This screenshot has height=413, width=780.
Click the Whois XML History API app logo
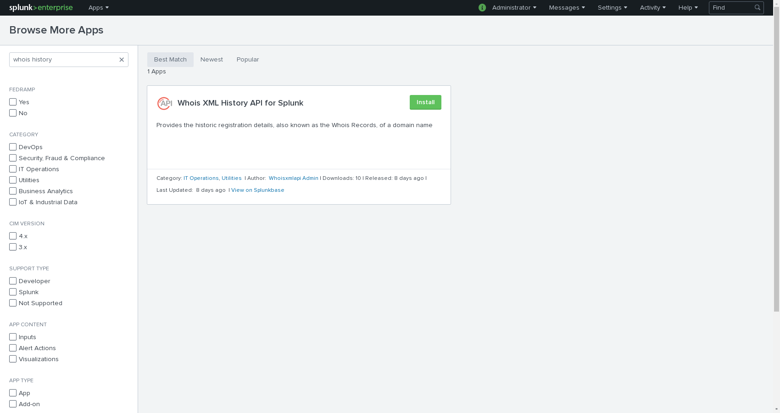point(165,103)
